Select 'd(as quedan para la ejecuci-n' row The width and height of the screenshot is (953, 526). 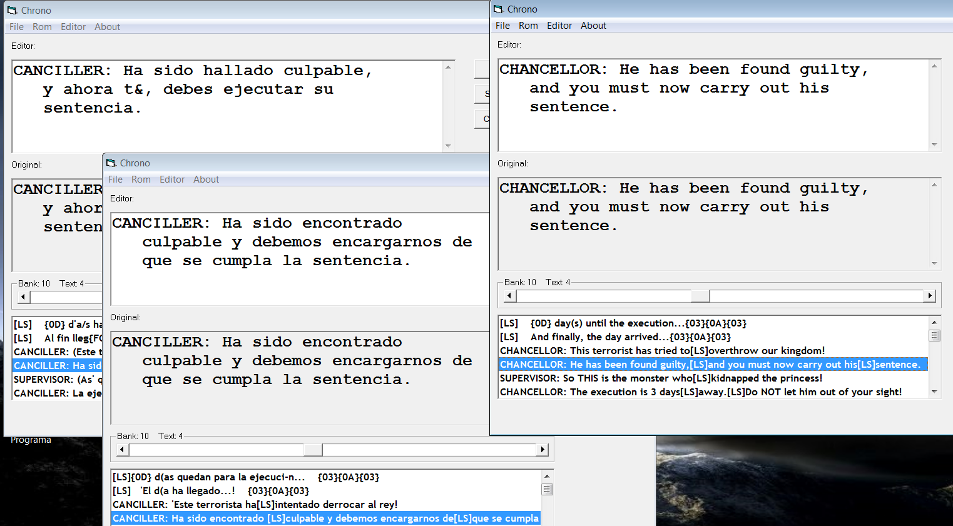pyautogui.click(x=326, y=477)
